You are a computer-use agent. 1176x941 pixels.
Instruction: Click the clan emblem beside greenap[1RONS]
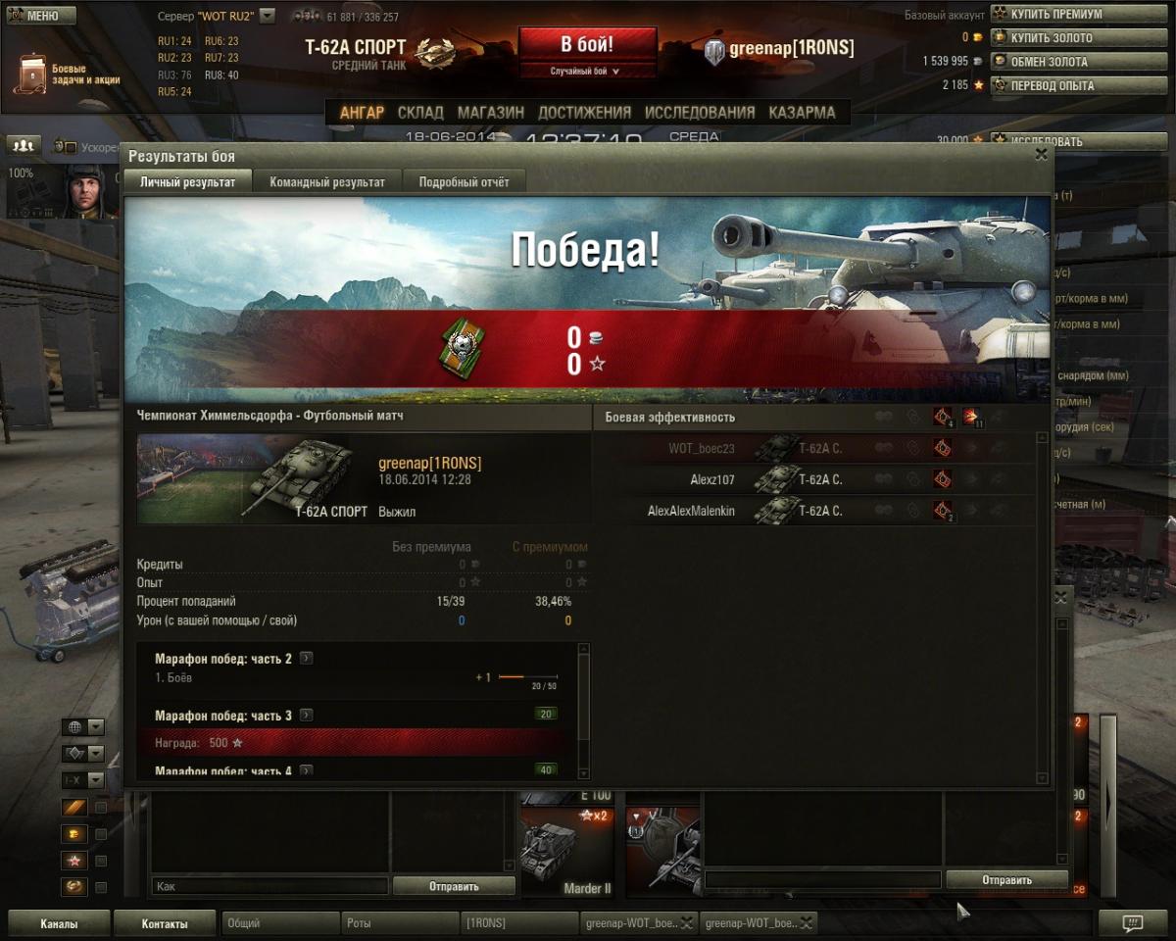(x=715, y=49)
